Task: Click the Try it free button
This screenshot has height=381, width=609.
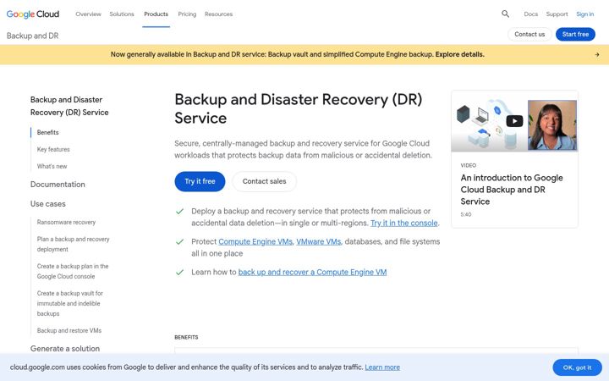Action: pyautogui.click(x=200, y=181)
